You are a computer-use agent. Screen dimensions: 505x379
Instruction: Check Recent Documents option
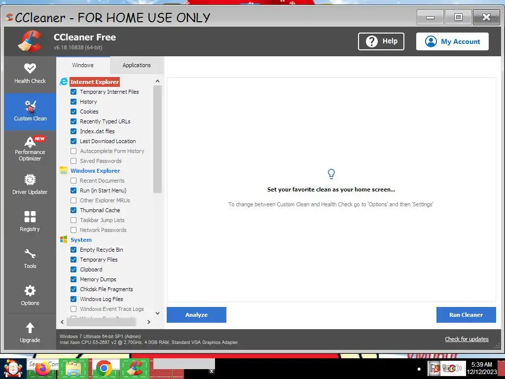coord(73,181)
